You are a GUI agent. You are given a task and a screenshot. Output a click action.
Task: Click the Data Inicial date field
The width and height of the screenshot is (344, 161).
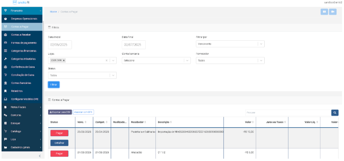click(60, 45)
